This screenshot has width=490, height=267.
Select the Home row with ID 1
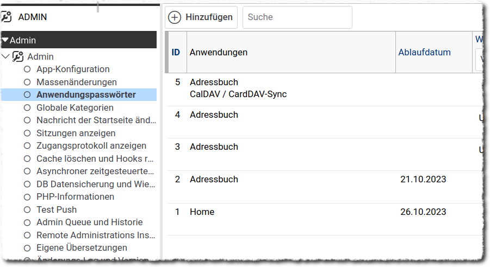tap(202, 212)
